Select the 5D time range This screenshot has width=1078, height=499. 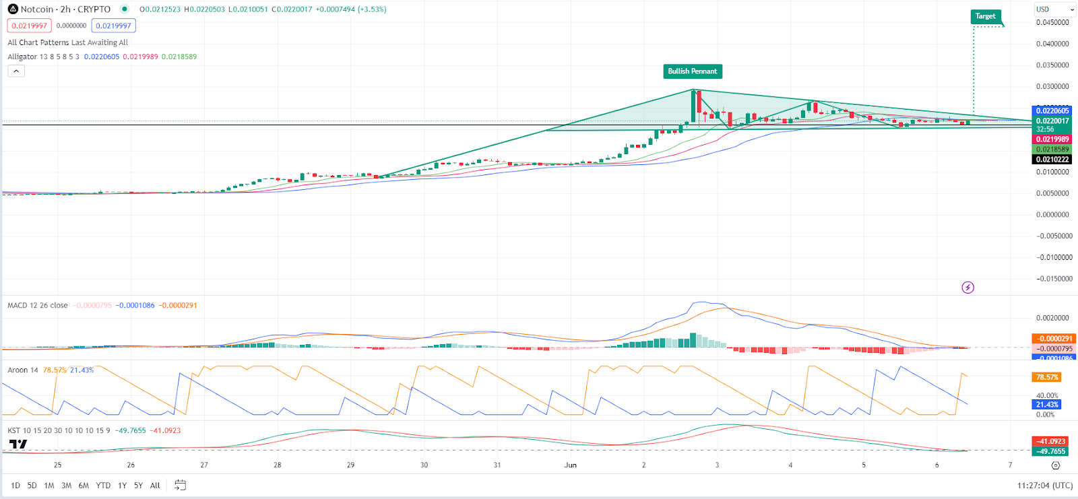32,486
